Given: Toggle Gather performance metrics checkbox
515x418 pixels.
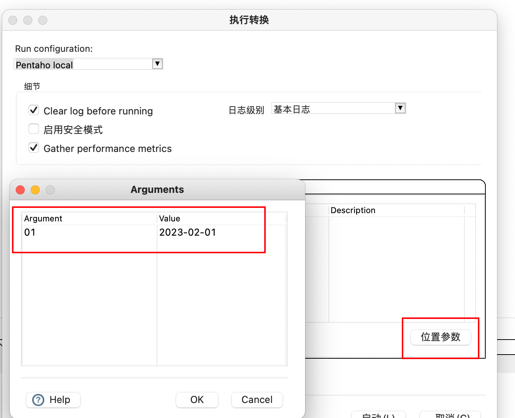Looking at the screenshot, I should 34,148.
